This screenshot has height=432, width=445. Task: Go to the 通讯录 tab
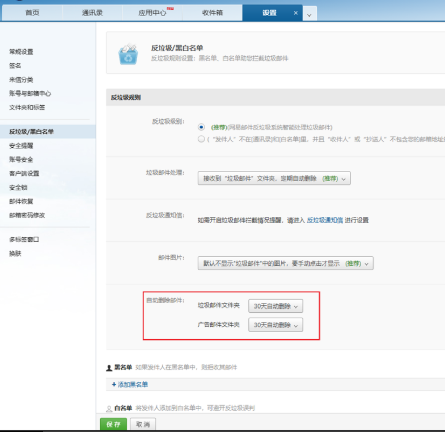click(92, 13)
